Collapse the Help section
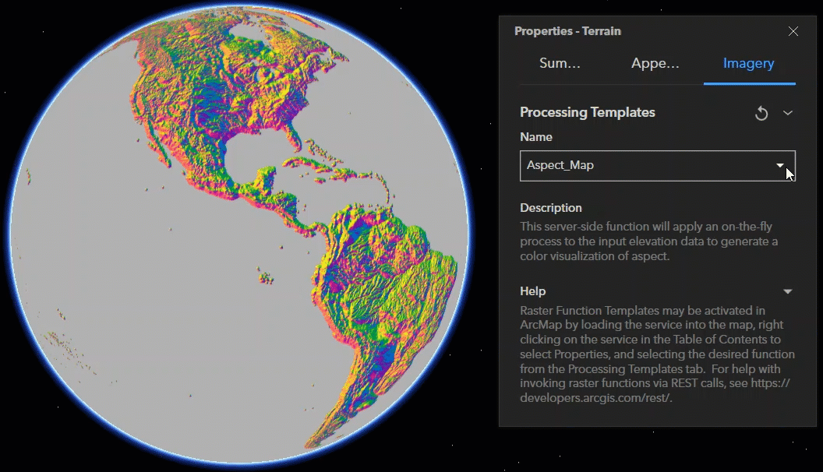This screenshot has width=823, height=472. coord(788,291)
